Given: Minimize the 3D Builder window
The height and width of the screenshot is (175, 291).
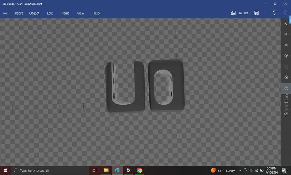Looking at the screenshot, I should click(x=265, y=4).
